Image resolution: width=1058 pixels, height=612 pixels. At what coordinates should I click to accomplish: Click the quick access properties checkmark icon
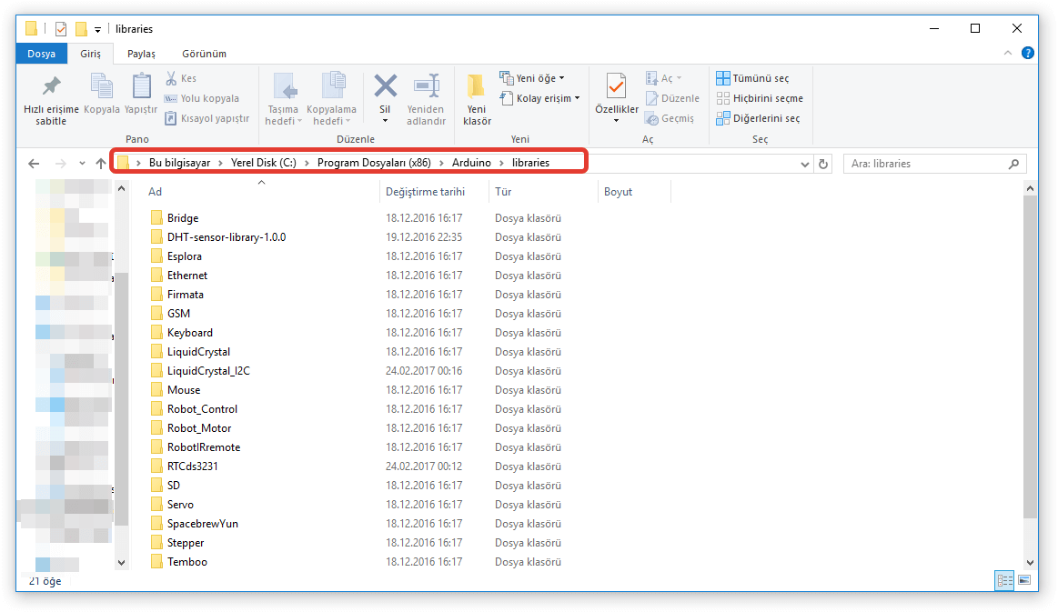pyautogui.click(x=61, y=29)
